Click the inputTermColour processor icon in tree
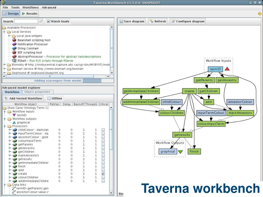This screenshot has height=197, width=263. tap(15, 133)
